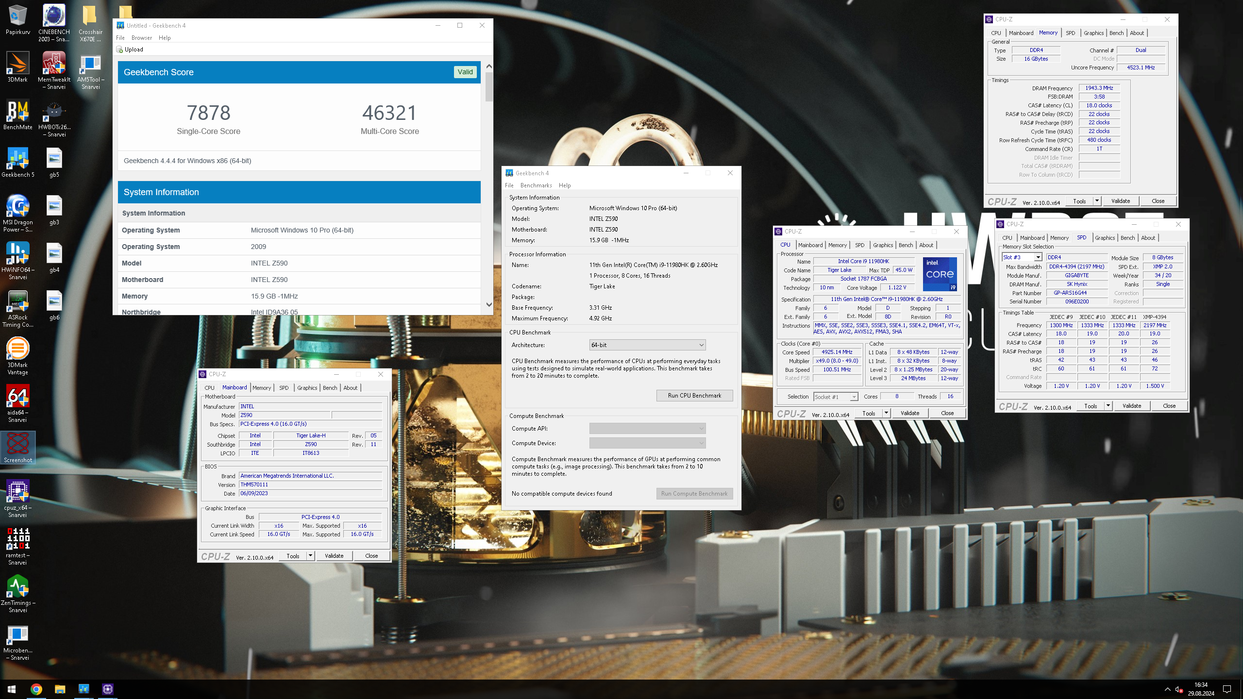Viewport: 1243px width, 699px height.
Task: Launch the ramtest desktop shortcut
Action: click(x=17, y=546)
